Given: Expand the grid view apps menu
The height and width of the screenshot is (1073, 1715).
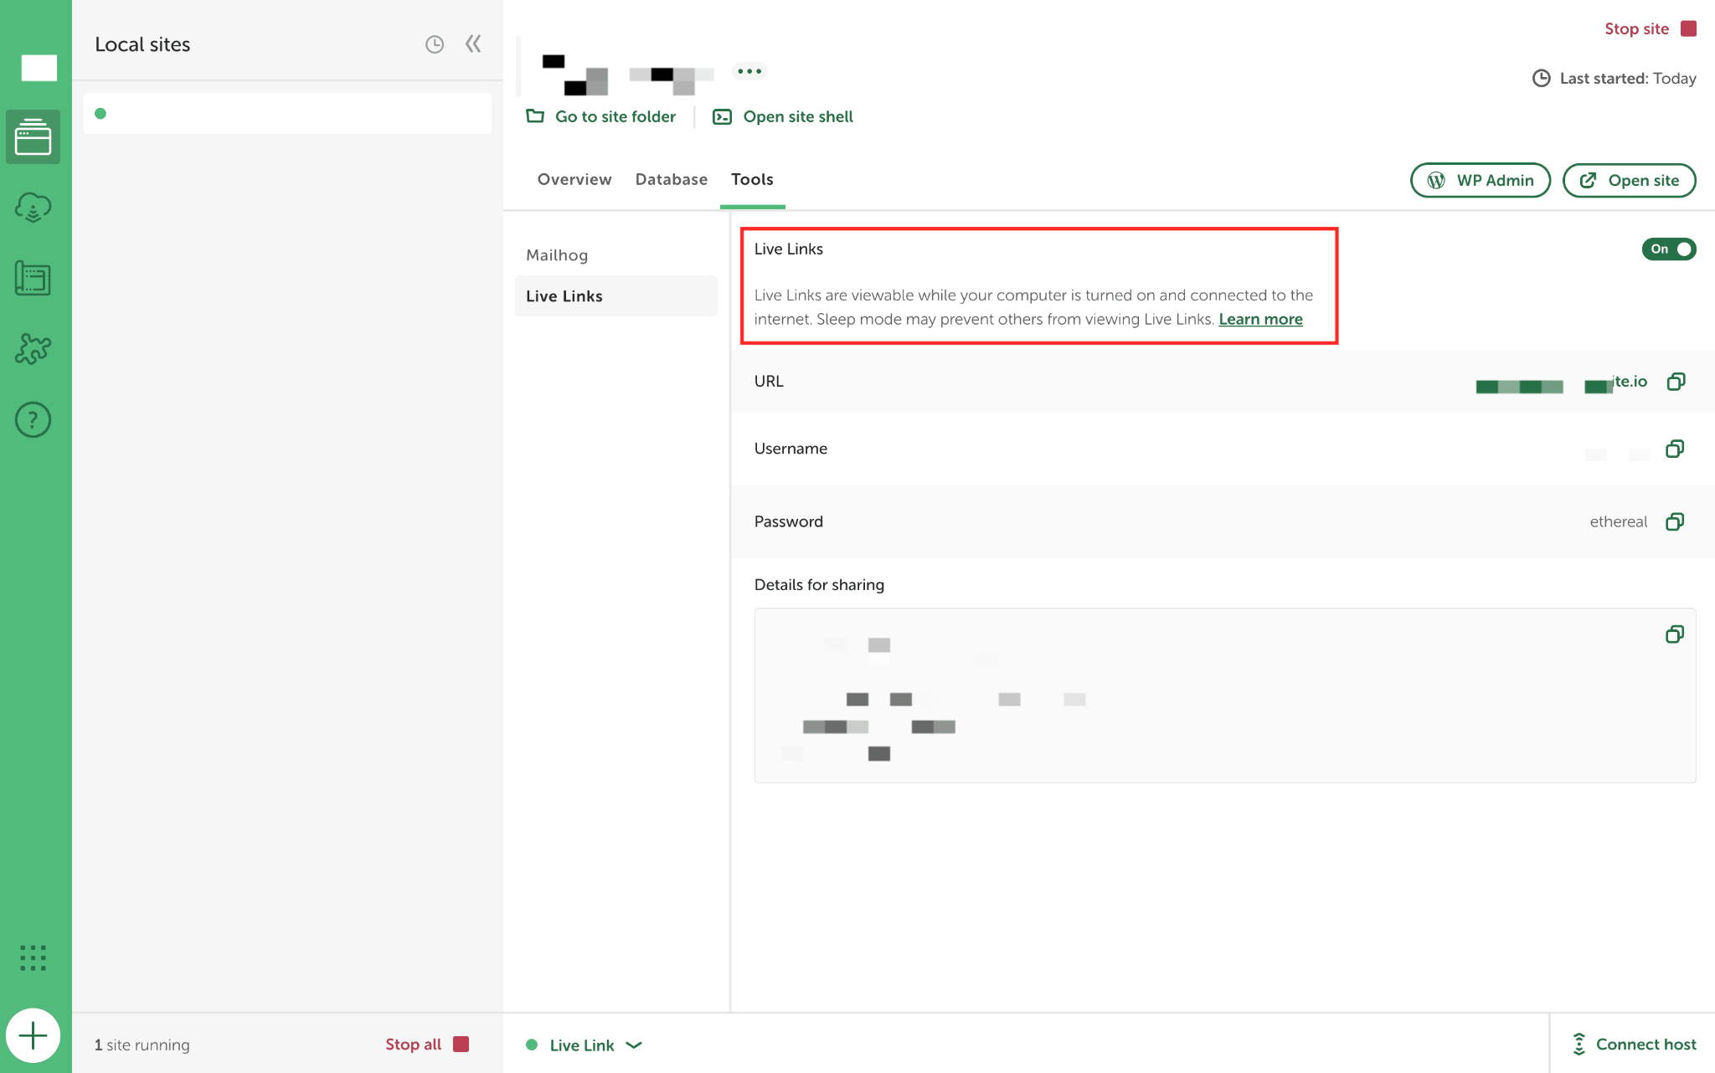Looking at the screenshot, I should (33, 958).
